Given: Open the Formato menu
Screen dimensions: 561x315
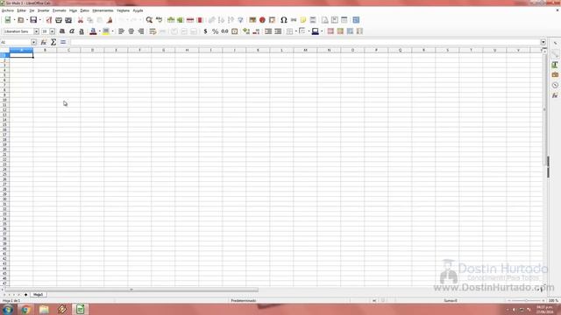Looking at the screenshot, I should (60, 10).
